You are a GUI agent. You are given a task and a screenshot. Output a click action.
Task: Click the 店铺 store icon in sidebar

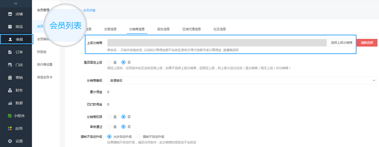[10, 14]
